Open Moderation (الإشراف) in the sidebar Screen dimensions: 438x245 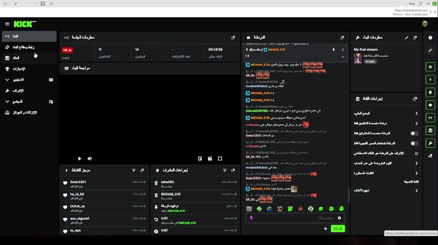click(x=29, y=91)
